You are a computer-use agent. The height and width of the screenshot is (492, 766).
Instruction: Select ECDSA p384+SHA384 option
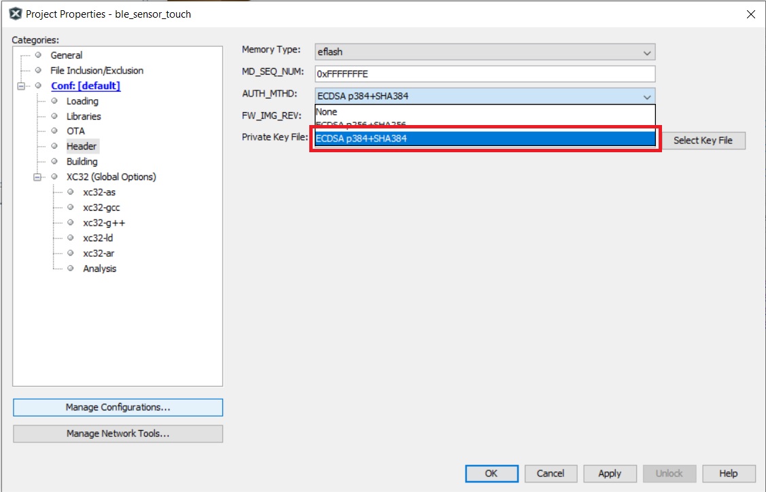[484, 139]
